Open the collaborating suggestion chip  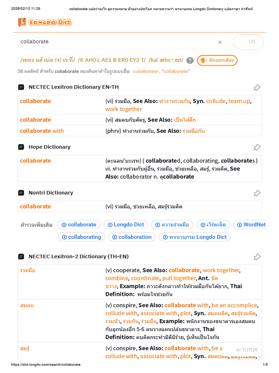click(81, 237)
